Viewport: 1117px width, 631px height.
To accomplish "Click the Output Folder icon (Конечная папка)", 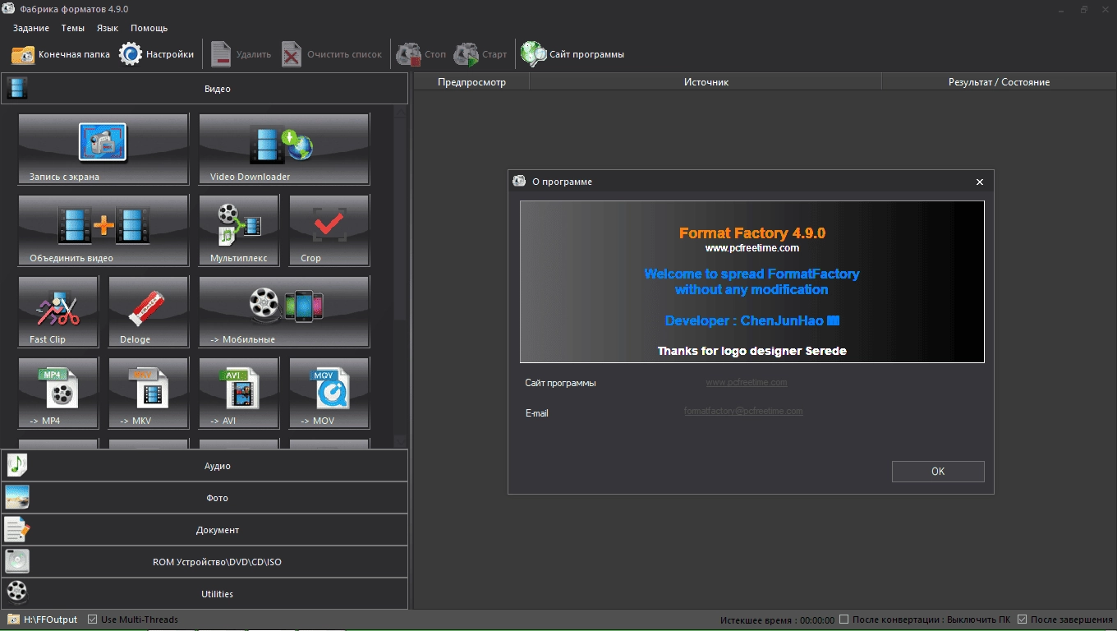I will pos(23,54).
